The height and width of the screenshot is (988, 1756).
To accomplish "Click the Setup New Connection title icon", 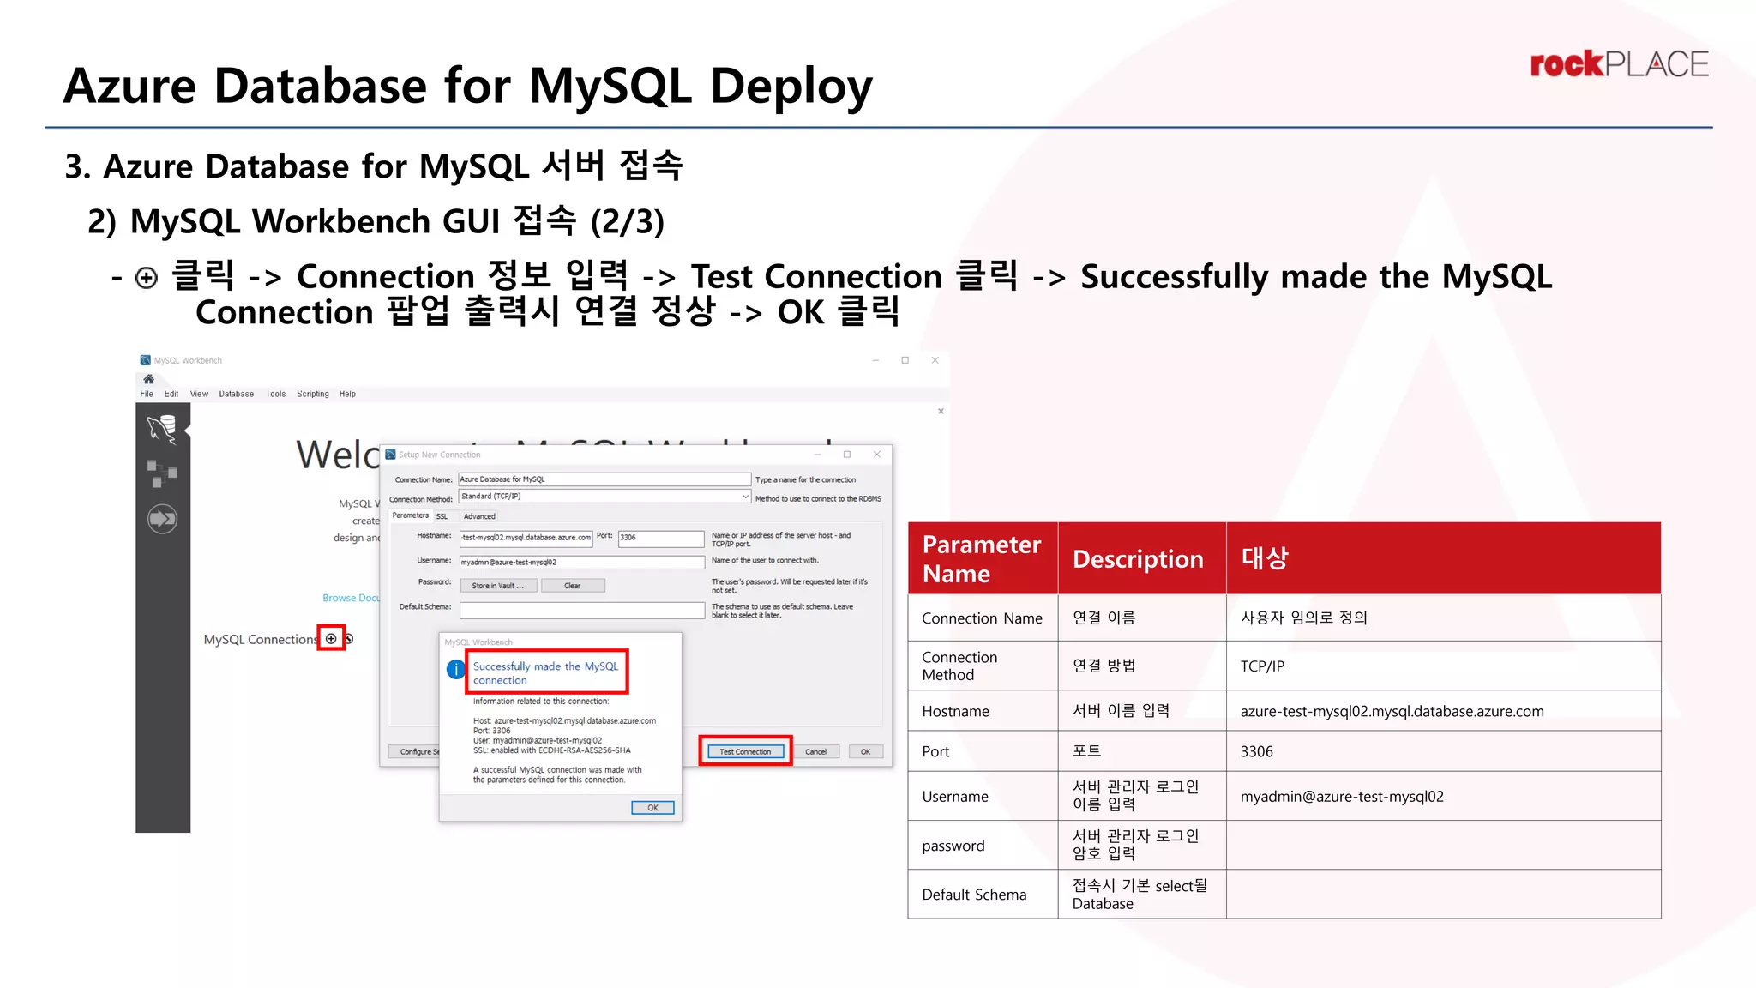I will [391, 455].
